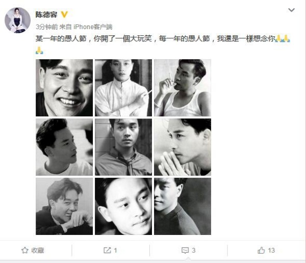Screen dimensions: 306x263
Task: Open thumbnail with hands pressed together
Action: click(183, 147)
